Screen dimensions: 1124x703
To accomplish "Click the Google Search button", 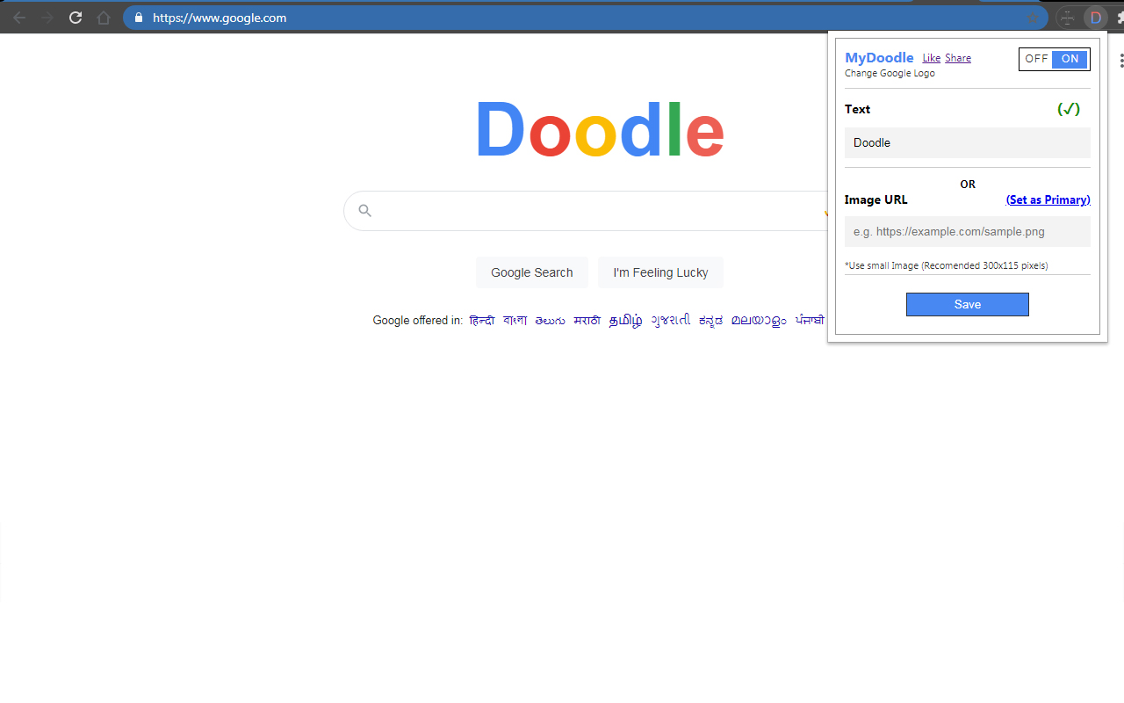I will click(x=531, y=272).
